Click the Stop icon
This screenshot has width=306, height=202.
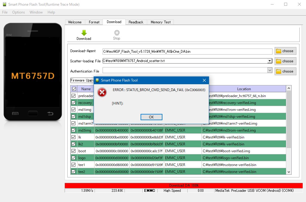117,32
